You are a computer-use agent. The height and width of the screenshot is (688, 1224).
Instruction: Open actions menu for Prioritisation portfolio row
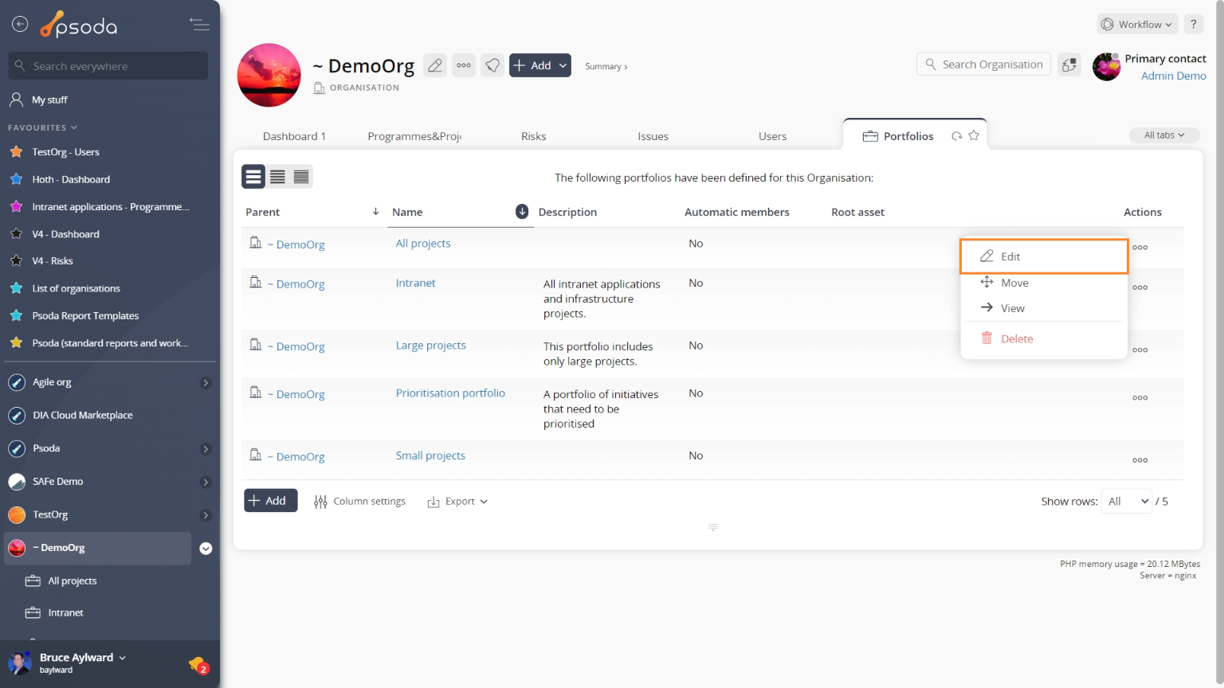[1140, 397]
